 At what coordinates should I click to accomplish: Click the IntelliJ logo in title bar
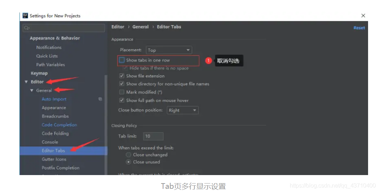(25, 16)
